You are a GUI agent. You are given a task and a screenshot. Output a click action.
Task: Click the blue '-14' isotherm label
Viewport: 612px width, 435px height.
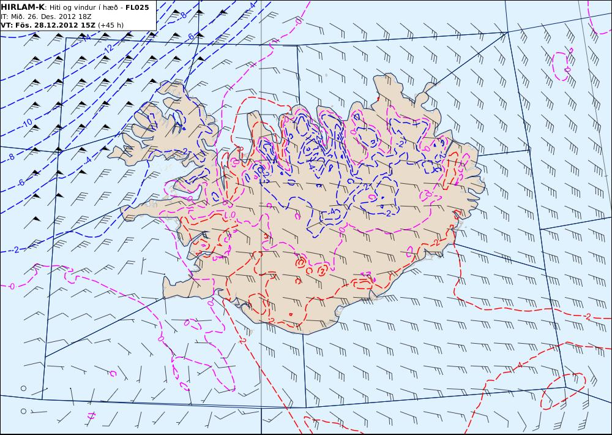tap(86, 38)
